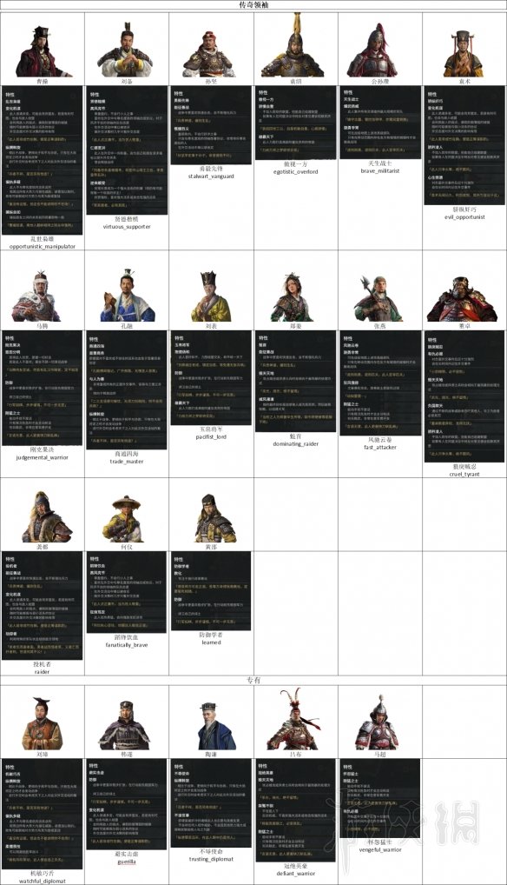Click the 何仪 portrait wearing straw hat
This screenshot has width=507, height=885.
pos(126,519)
